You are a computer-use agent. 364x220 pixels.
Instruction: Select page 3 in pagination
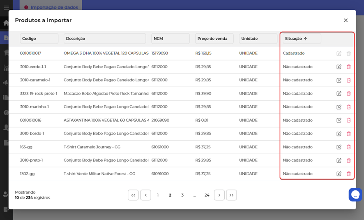(182, 195)
